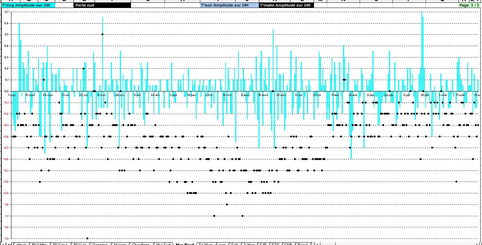Open the 'Mur Sud' sheet tab
Screen dimensions: 482x245
click(x=163, y=244)
